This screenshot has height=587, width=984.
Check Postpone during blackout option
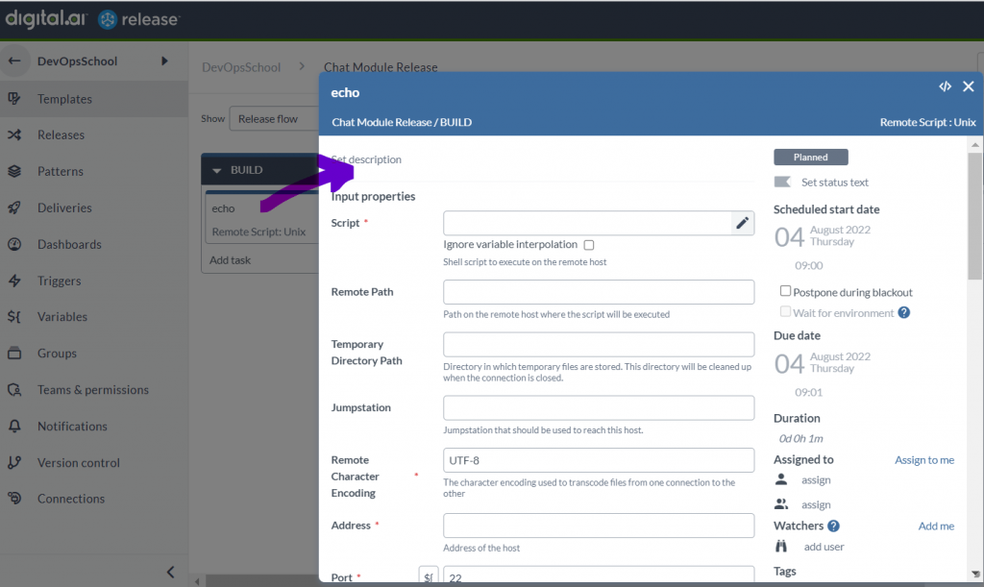[x=786, y=292]
